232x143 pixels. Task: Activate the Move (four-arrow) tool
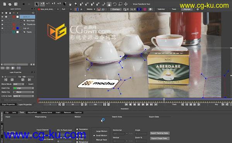coord(126,4)
